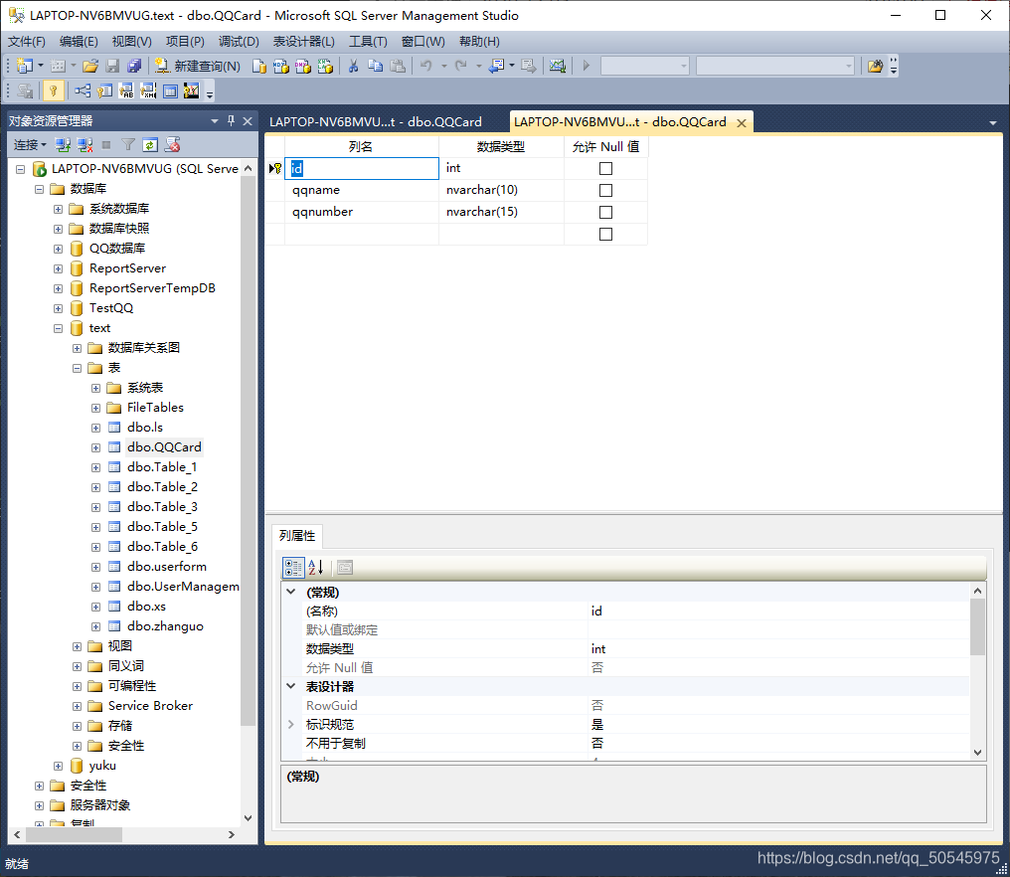Collapse the 表 folder node
The image size is (1010, 877).
pos(77,369)
